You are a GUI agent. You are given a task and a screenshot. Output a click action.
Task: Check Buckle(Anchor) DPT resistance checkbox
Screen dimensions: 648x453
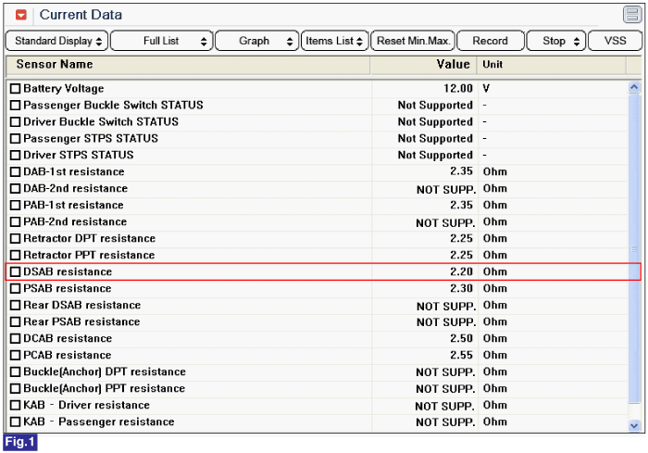tap(16, 371)
